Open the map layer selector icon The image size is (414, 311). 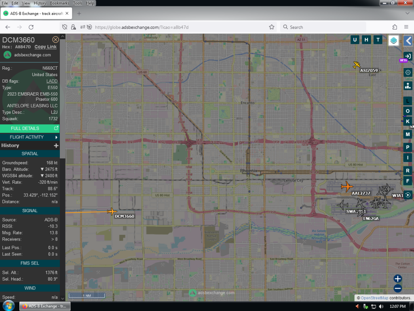pyautogui.click(x=393, y=41)
